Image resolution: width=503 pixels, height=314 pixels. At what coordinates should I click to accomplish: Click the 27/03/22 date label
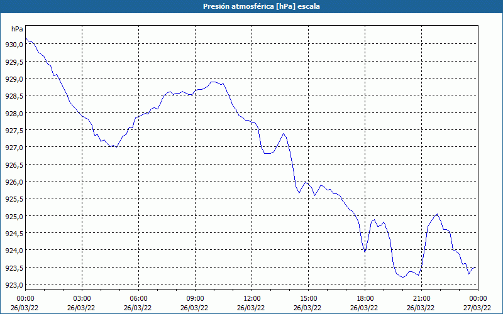tap(477, 308)
